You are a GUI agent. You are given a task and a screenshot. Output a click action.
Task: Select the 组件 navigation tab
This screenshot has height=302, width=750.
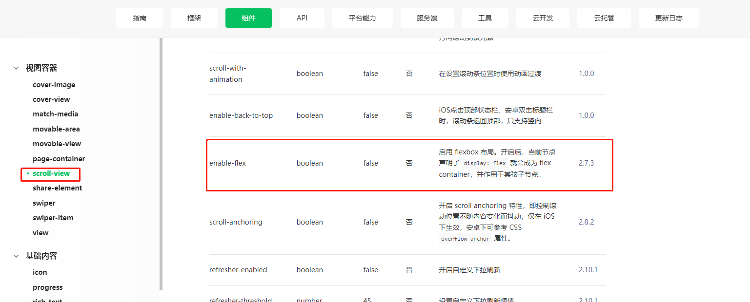tap(248, 18)
